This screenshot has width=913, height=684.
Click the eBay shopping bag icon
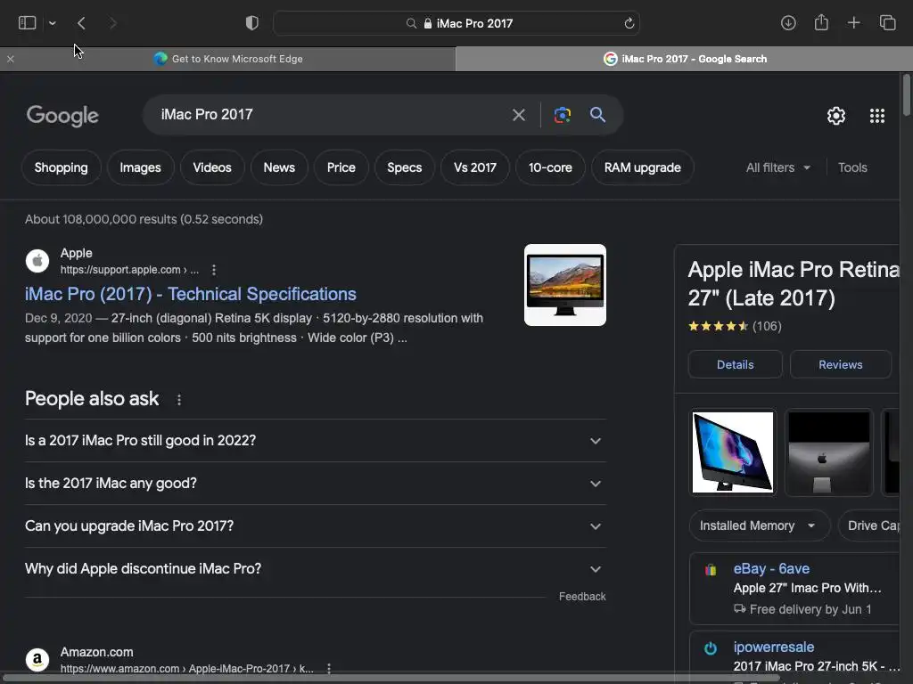(711, 570)
